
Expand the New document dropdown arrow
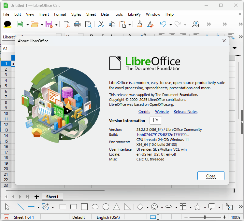(x=28, y=25)
